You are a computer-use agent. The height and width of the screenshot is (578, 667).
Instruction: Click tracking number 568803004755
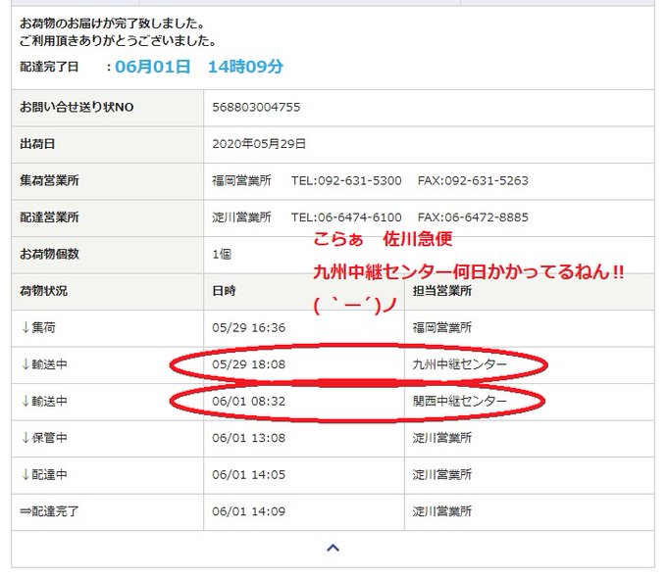coord(254,107)
